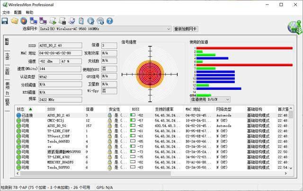This screenshot has height=191, width=303.
Task: Open the 配置 menu
Action: (x=18, y=12)
